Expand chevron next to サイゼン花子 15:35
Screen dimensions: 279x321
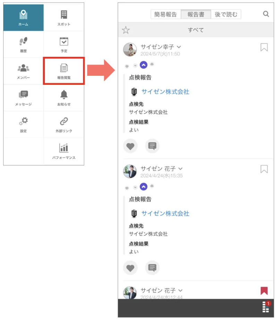(180, 169)
